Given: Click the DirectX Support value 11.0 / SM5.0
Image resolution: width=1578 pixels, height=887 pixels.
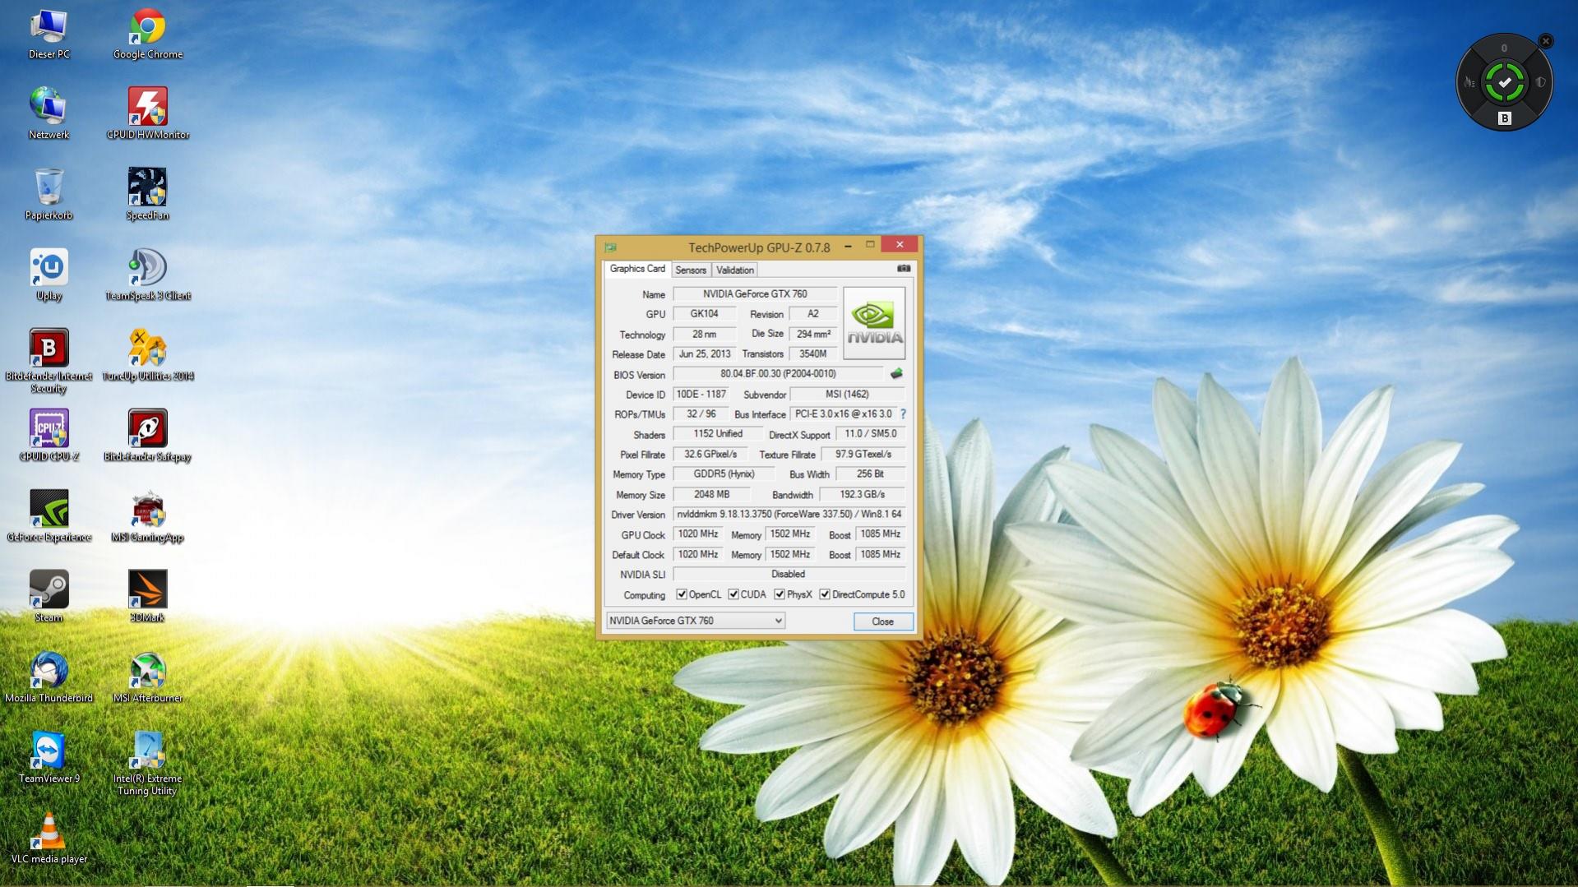Looking at the screenshot, I should 870,433.
